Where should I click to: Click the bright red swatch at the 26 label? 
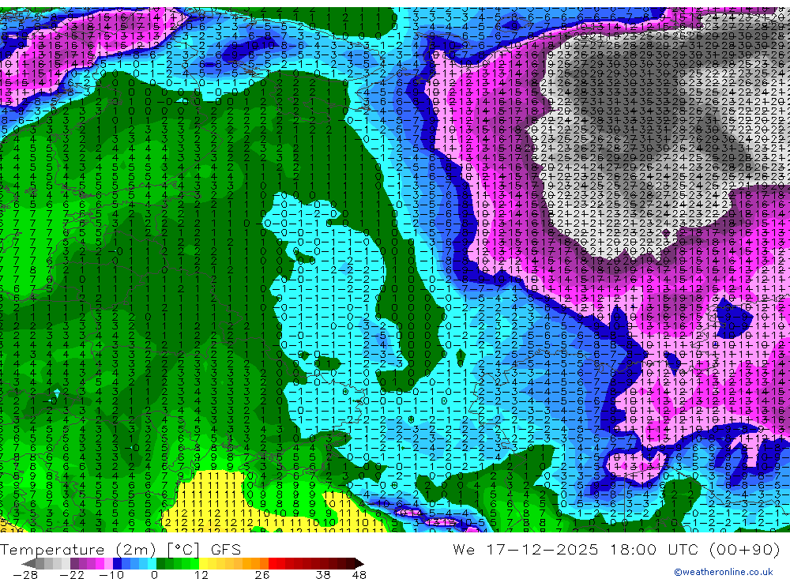coord(273,564)
